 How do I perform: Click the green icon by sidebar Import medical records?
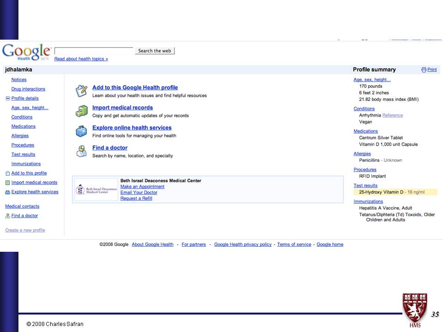tap(8, 183)
